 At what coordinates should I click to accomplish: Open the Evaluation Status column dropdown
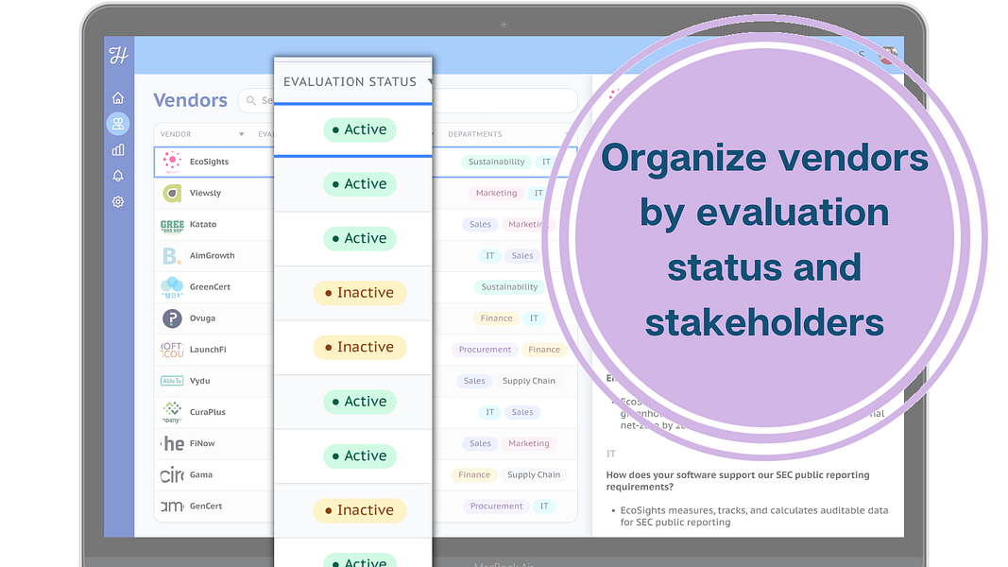pos(430,81)
